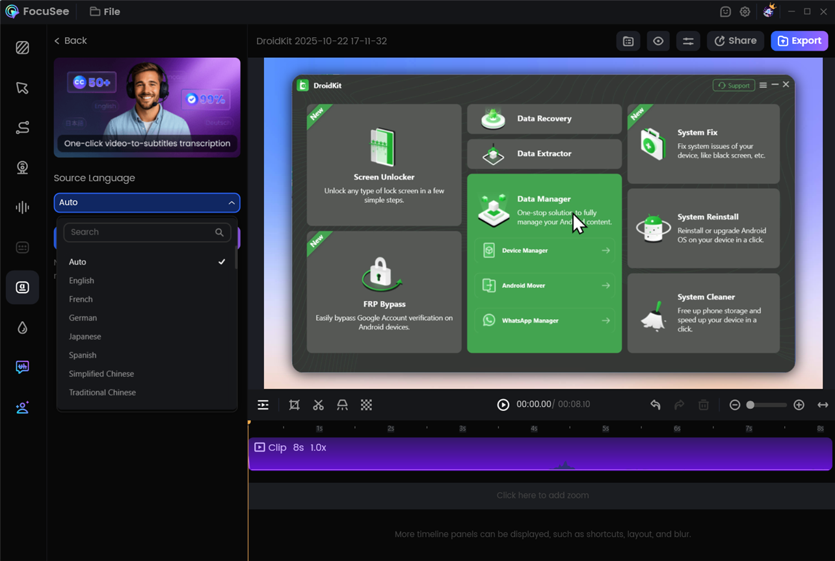
Task: Click the crop tool icon in timeline toolbar
Action: pyautogui.click(x=294, y=405)
